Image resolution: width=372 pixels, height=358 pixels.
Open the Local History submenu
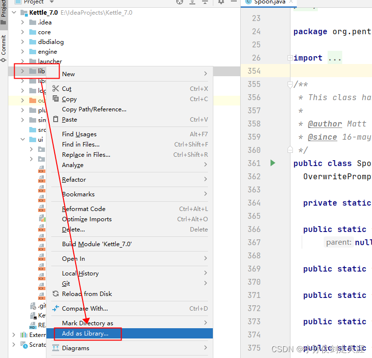click(129, 273)
